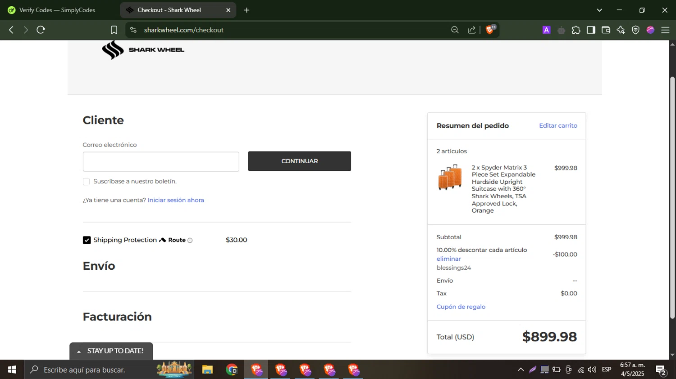Show Route shipping protection info icon
The height and width of the screenshot is (379, 676).
190,241
